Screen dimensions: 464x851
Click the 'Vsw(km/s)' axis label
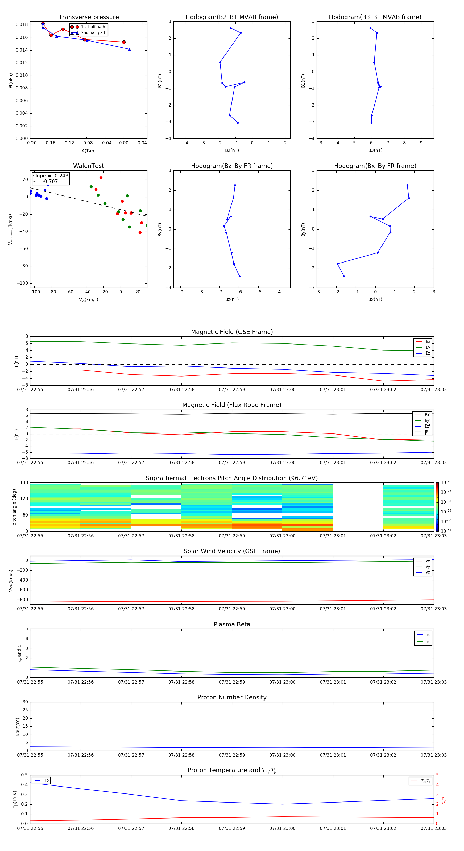click(11, 580)
